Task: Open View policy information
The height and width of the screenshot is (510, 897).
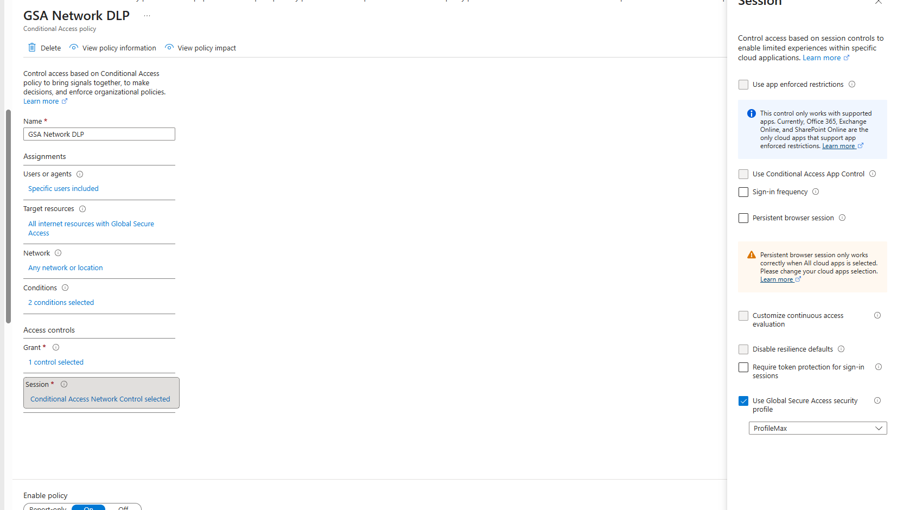Action: (x=113, y=48)
